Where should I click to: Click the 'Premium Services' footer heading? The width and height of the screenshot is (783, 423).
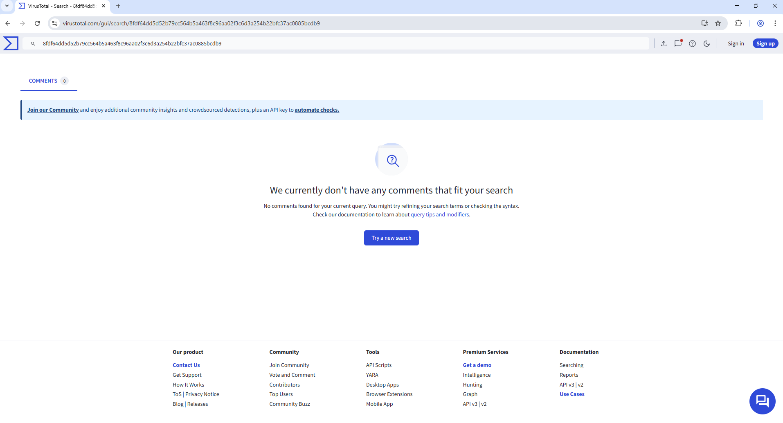(486, 352)
